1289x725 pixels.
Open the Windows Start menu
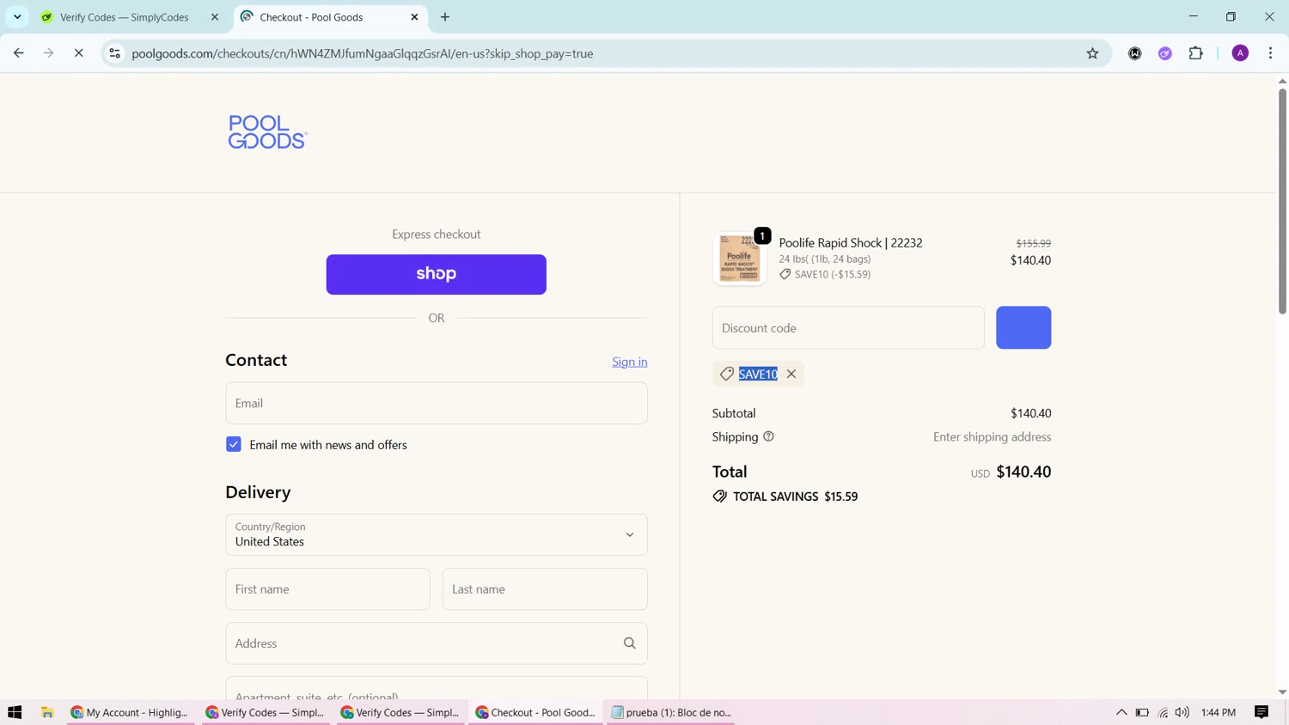tap(15, 712)
